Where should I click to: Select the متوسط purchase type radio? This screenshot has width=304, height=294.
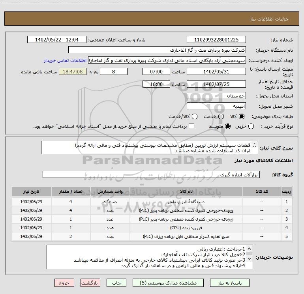coord(228,126)
